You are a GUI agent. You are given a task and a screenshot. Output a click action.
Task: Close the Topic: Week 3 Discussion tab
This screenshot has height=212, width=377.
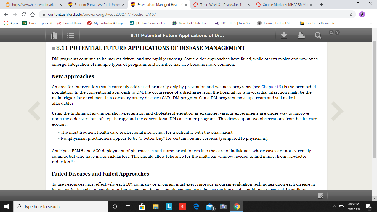pyautogui.click(x=248, y=5)
